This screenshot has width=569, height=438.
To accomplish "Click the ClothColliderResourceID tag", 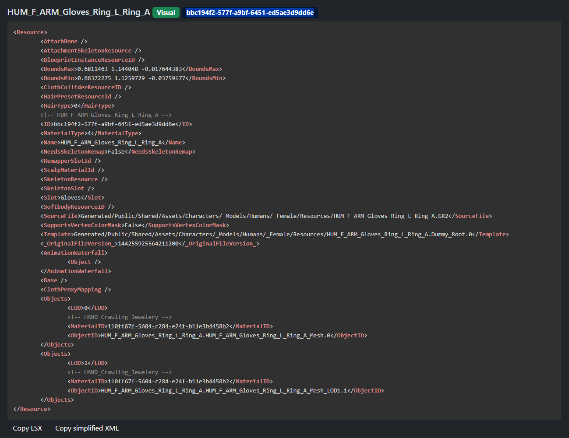I will pos(86,87).
